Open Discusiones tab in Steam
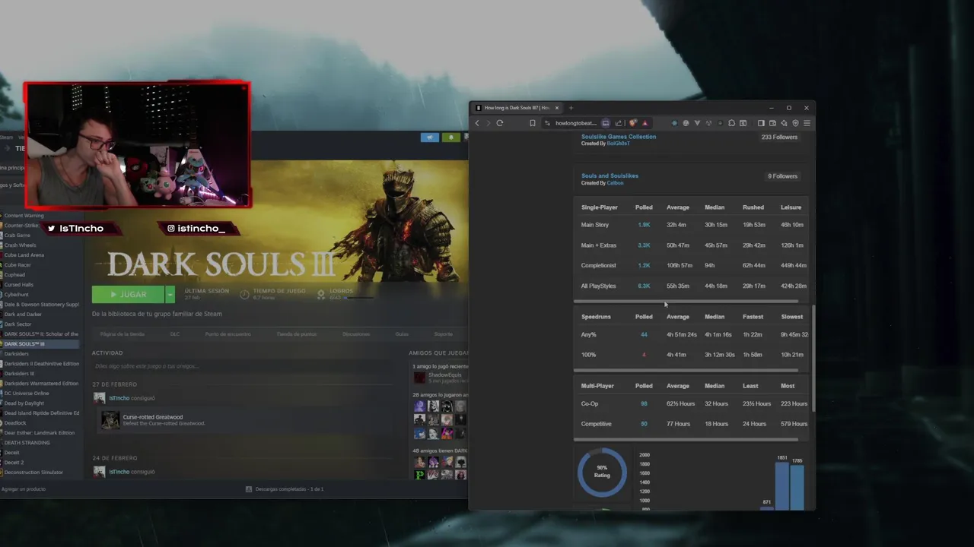Screen dimensions: 974x547 pyautogui.click(x=356, y=334)
